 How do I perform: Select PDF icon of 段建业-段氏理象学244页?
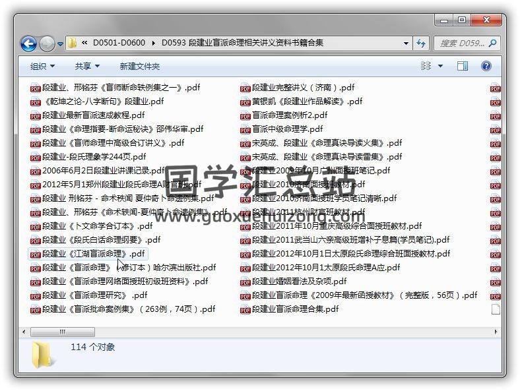[x=35, y=158]
